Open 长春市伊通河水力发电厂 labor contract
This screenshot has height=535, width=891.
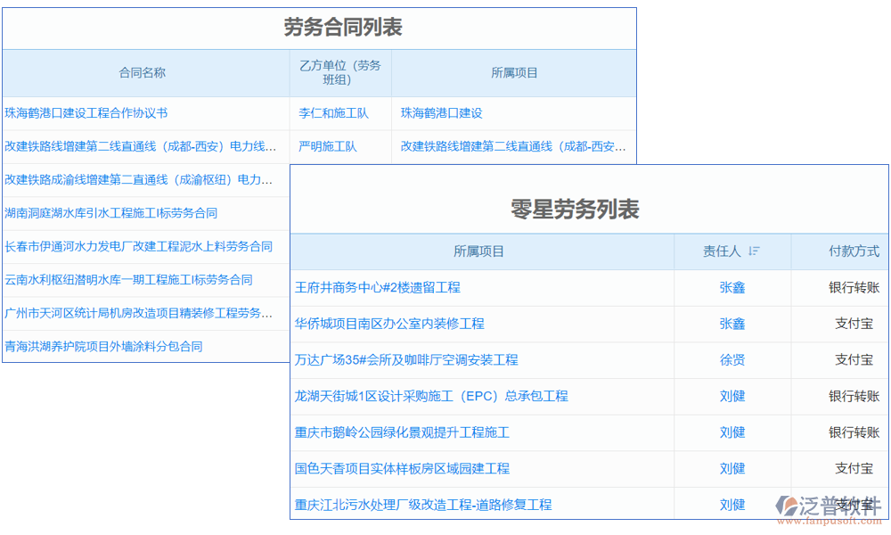[138, 246]
